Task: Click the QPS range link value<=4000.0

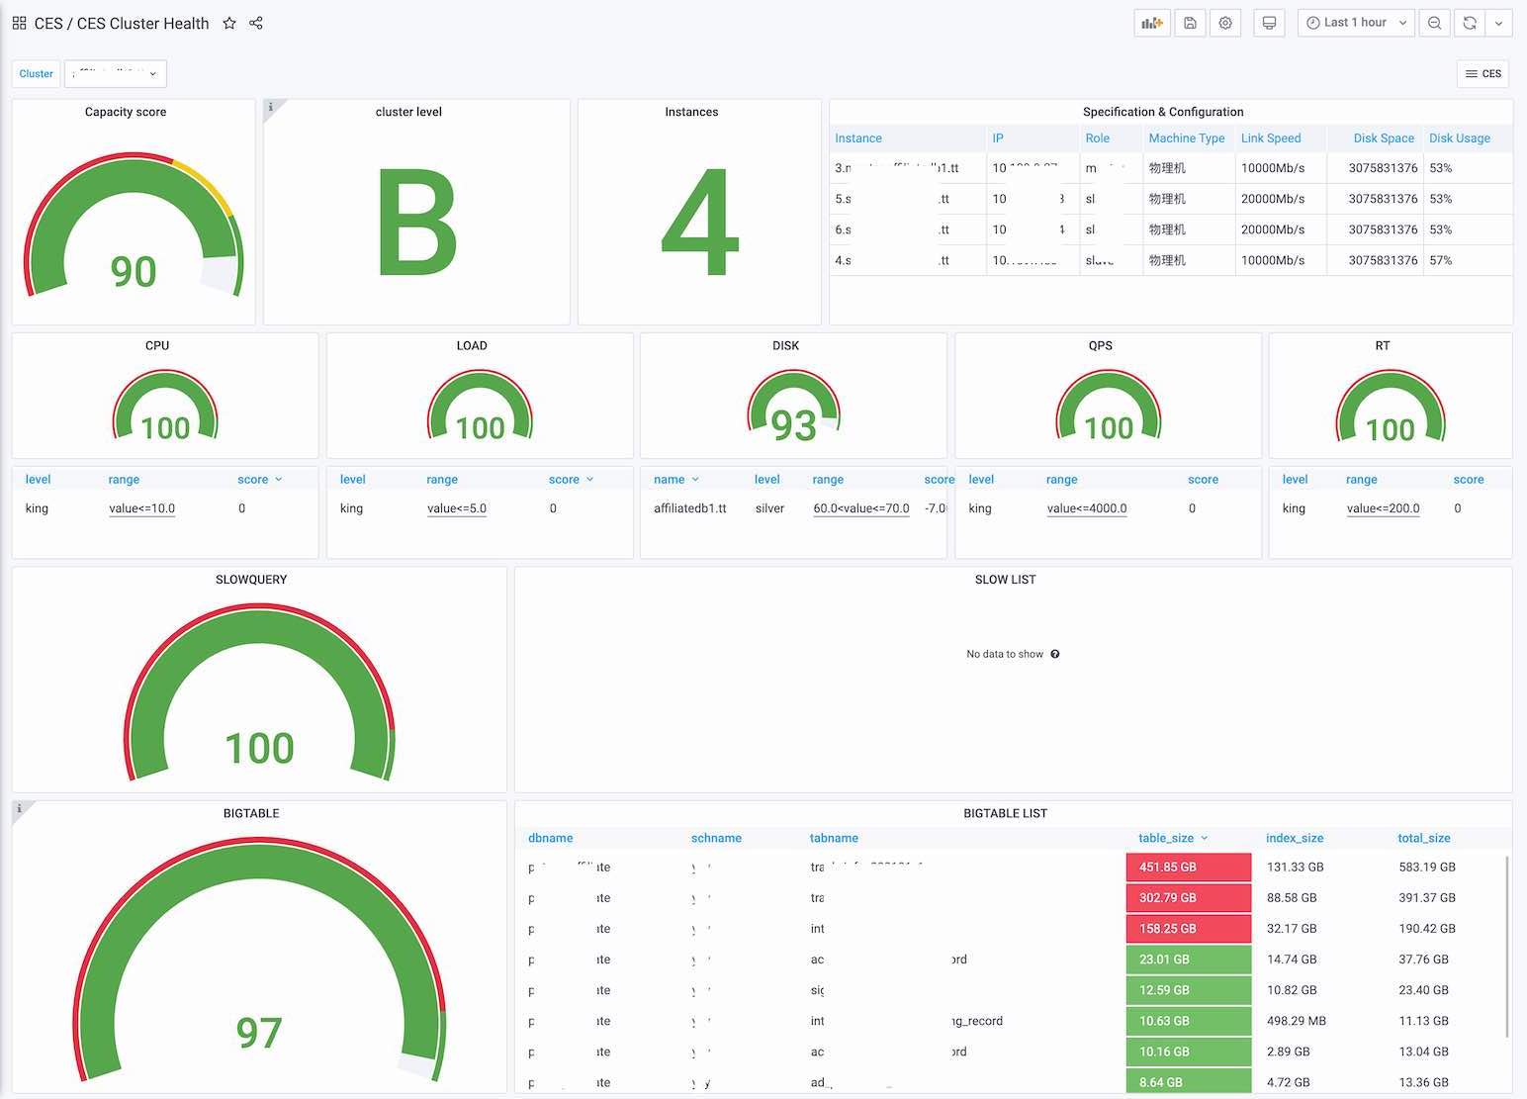Action: pyautogui.click(x=1087, y=508)
